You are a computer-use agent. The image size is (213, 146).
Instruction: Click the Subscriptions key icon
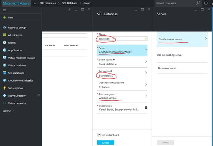coord(4,88)
